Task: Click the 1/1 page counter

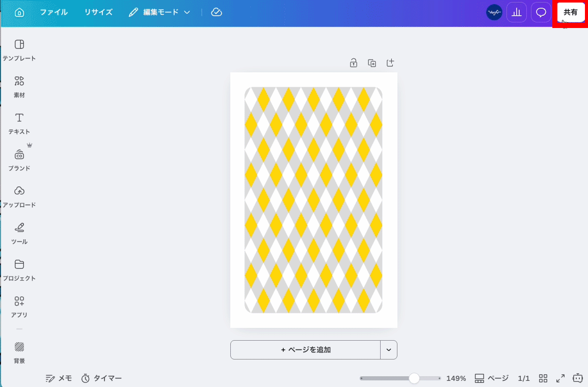Action: pyautogui.click(x=523, y=378)
